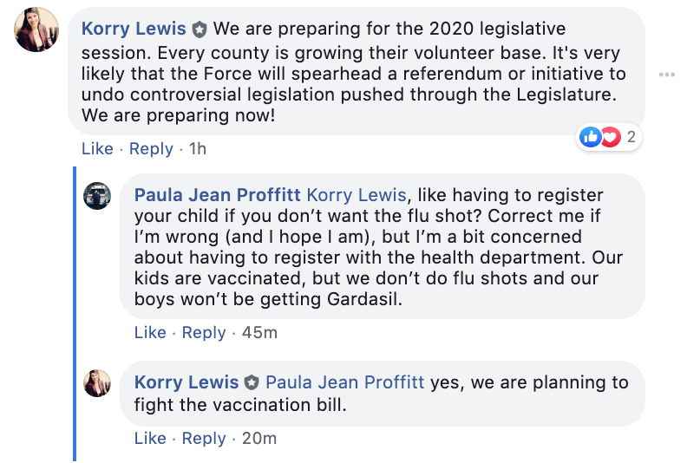
Task: Click the Korry Lewis mention in Paula's reply
Action: [x=357, y=195]
